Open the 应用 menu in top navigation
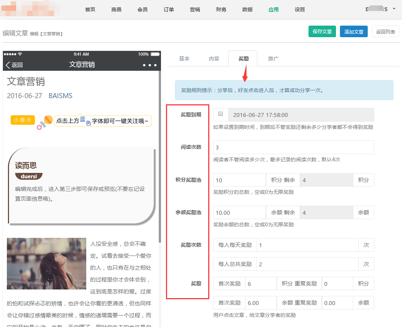The image size is (402, 327). pos(274,10)
